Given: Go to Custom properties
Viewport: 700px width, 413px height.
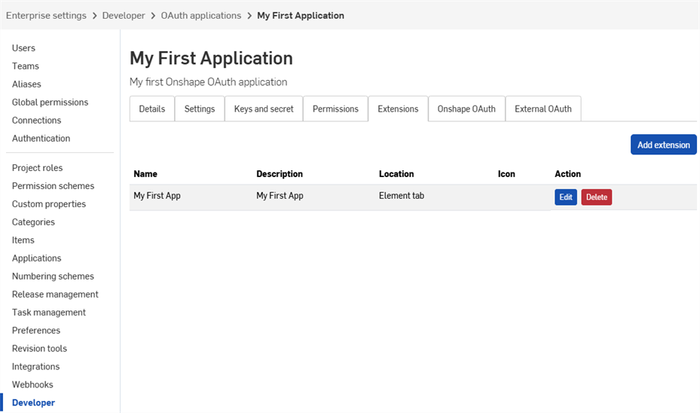Looking at the screenshot, I should coord(49,204).
